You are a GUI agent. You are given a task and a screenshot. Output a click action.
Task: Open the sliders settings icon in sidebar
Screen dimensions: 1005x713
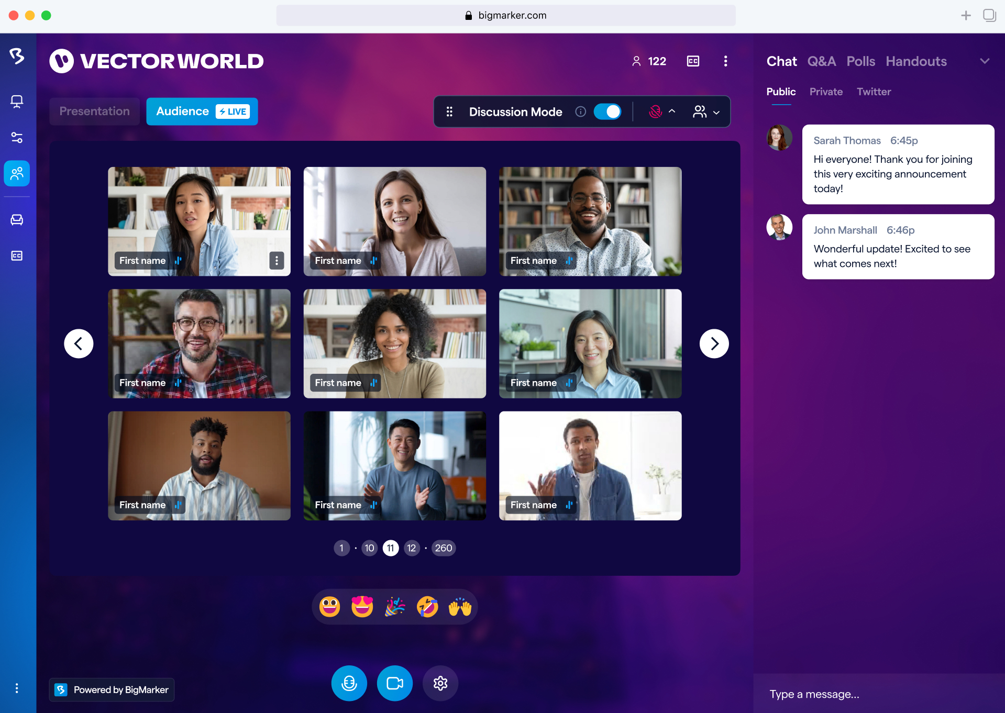click(17, 138)
